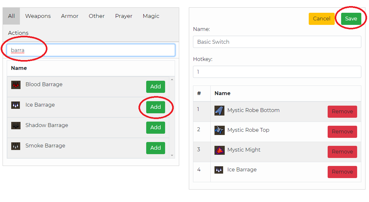Add Smoke Barrage to the switch

click(x=155, y=148)
